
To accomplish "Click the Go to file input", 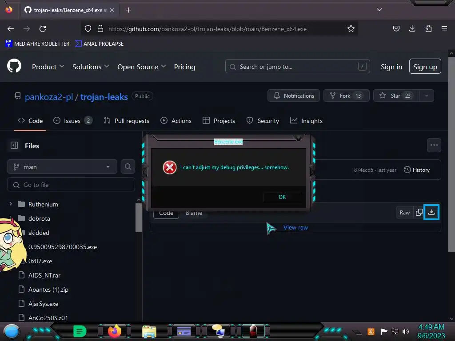I will tap(71, 184).
